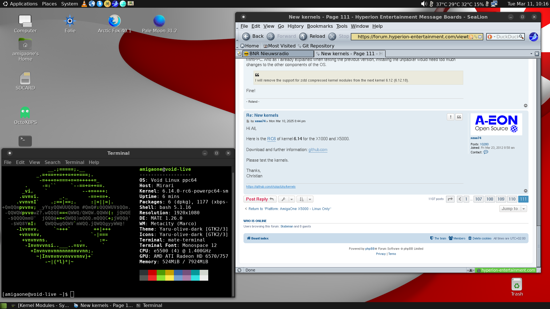
Task: Open the github.com download link
Action: pos(318,150)
